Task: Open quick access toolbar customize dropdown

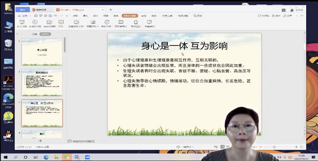Action: point(67,16)
